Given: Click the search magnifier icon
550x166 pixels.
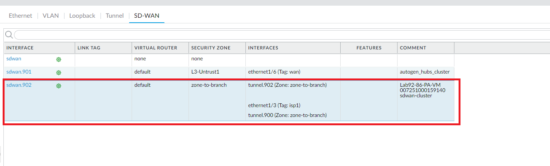Looking at the screenshot, I should pyautogui.click(x=9, y=35).
